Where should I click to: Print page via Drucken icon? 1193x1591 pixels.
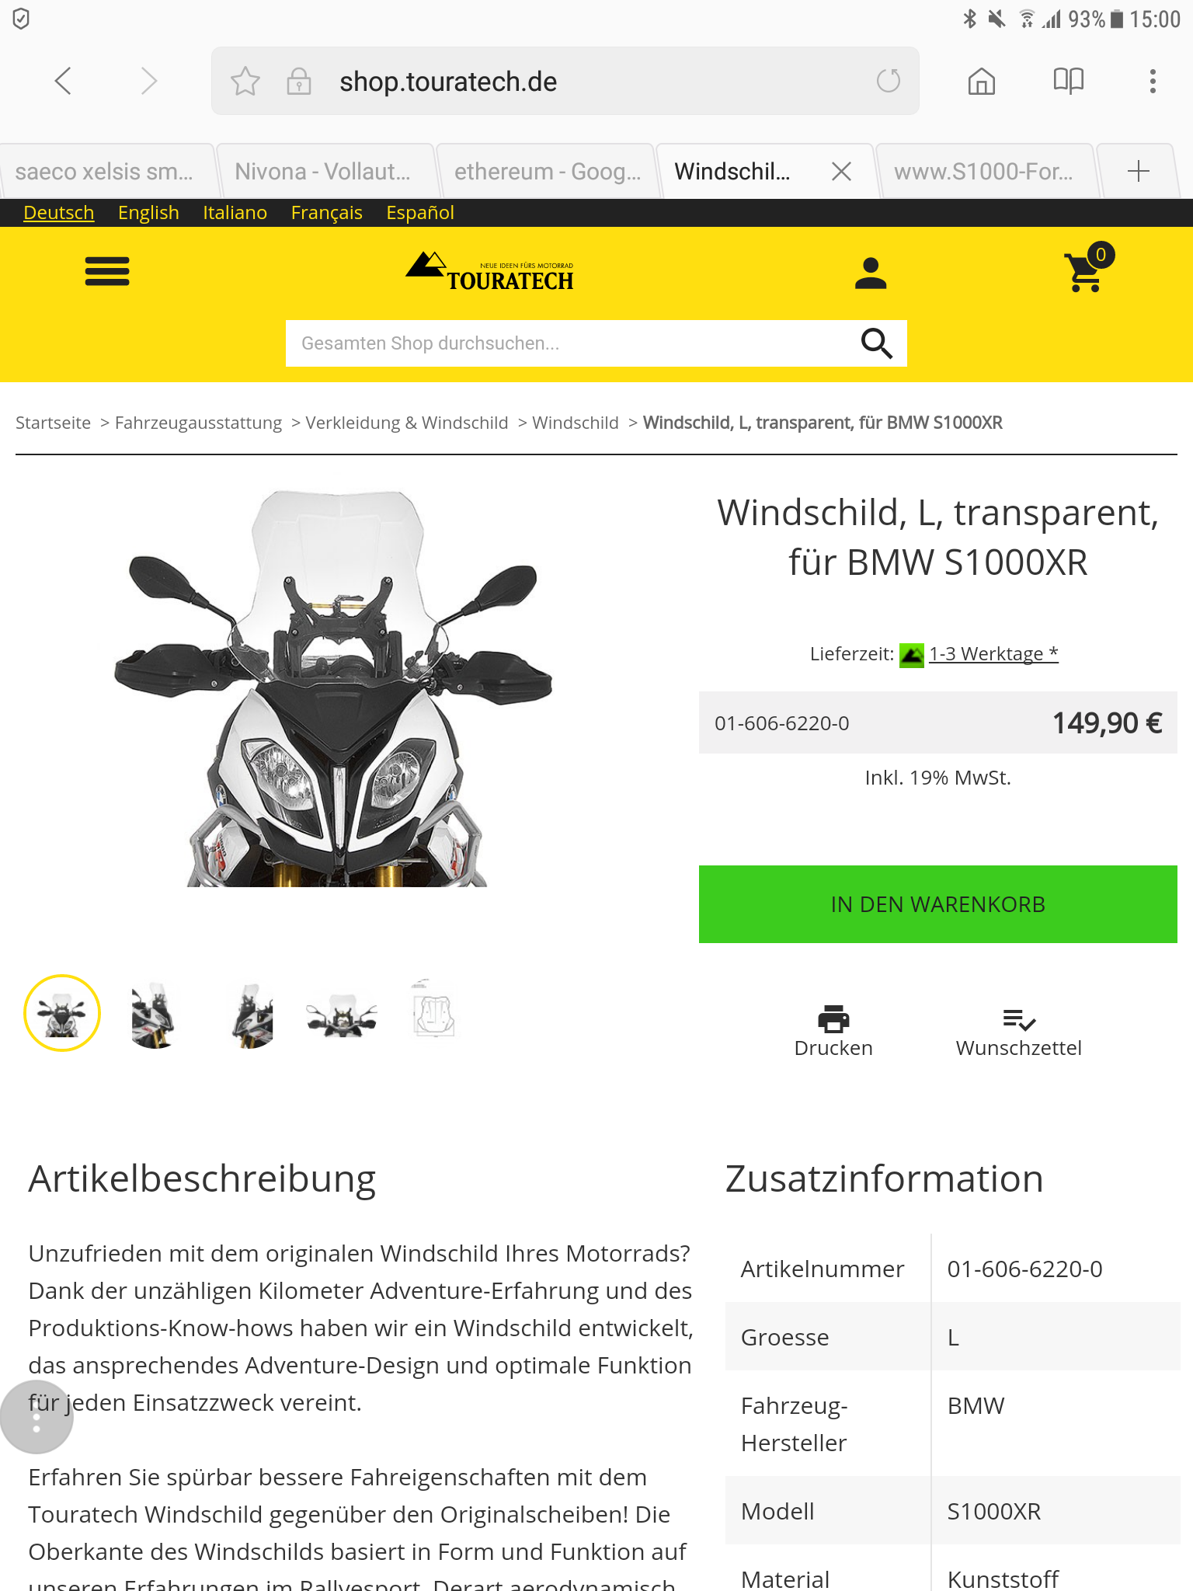tap(833, 1031)
